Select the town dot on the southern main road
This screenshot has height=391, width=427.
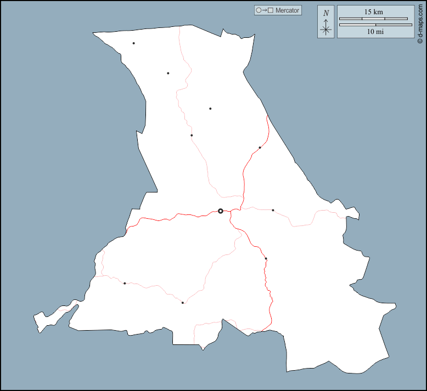tap(266, 258)
